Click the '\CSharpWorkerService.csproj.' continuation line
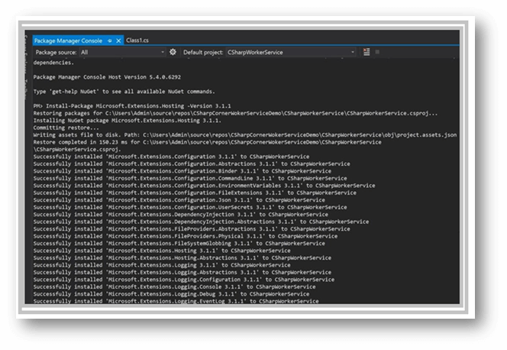This screenshot has height=350, width=507. click(x=77, y=150)
